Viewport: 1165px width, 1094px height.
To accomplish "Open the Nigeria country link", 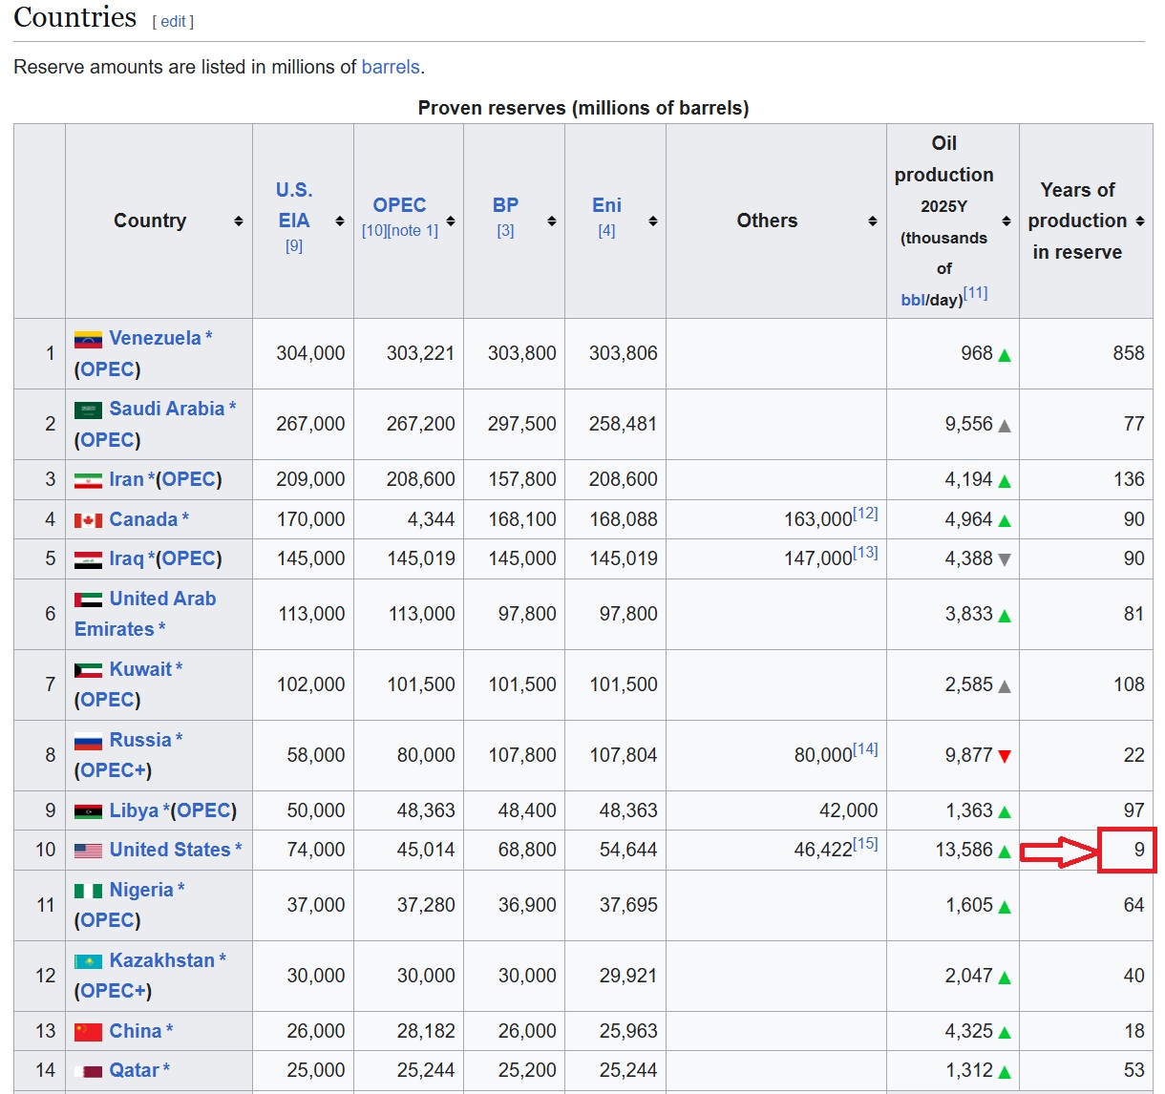I will click(x=141, y=890).
